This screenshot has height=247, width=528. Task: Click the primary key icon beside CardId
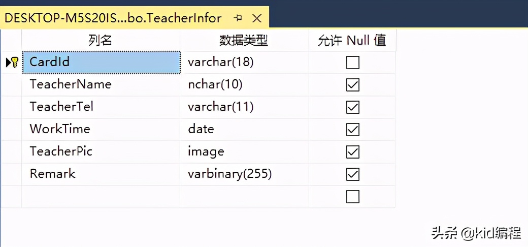tap(14, 63)
